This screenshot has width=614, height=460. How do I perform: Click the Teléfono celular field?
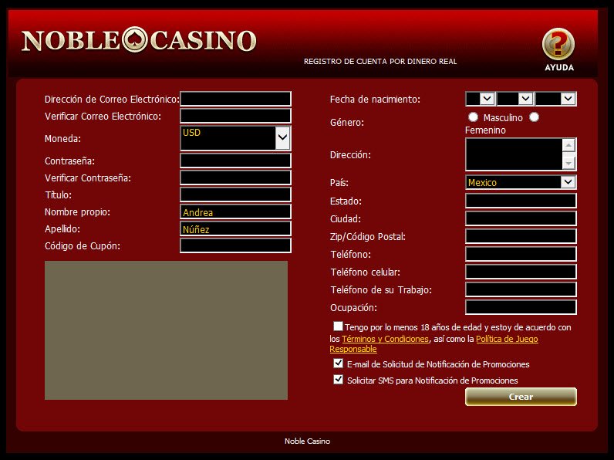[521, 272]
